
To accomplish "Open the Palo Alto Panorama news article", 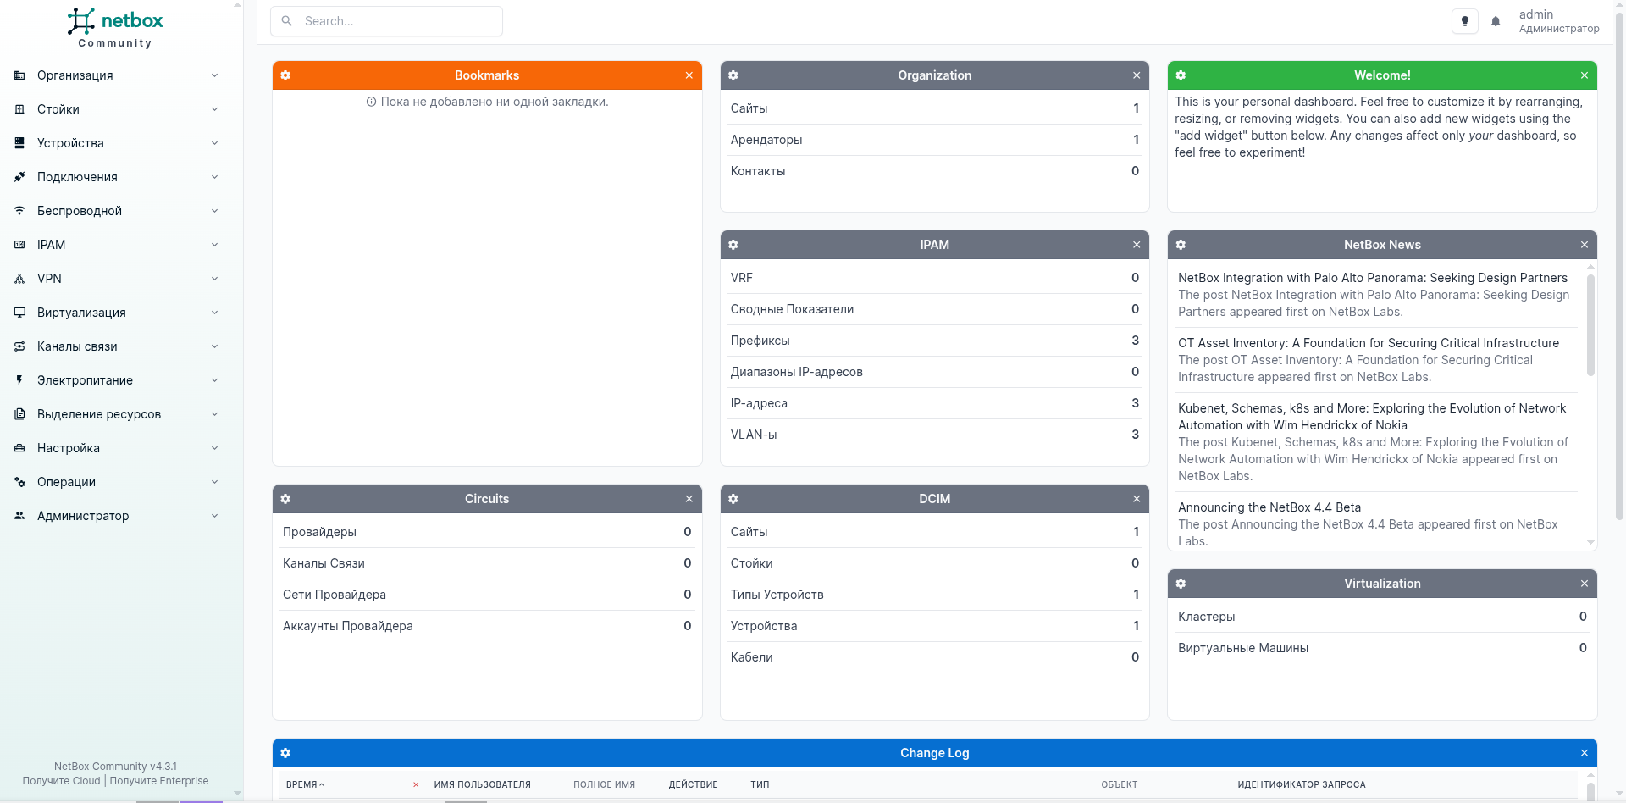I will pos(1372,278).
